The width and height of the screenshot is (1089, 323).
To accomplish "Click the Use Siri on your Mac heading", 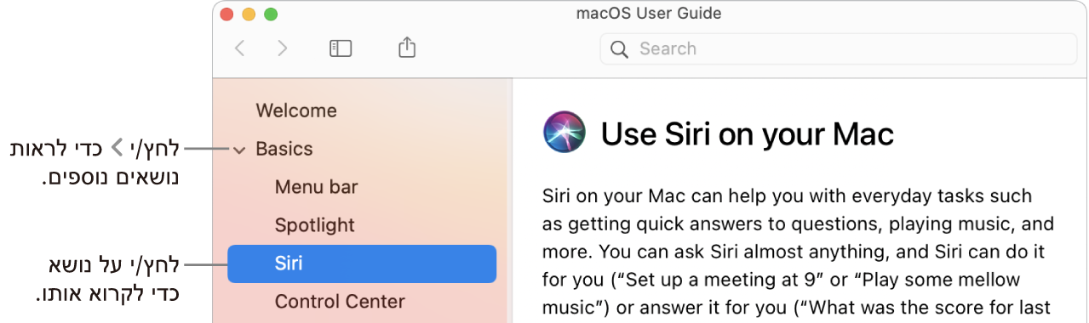I will [748, 134].
